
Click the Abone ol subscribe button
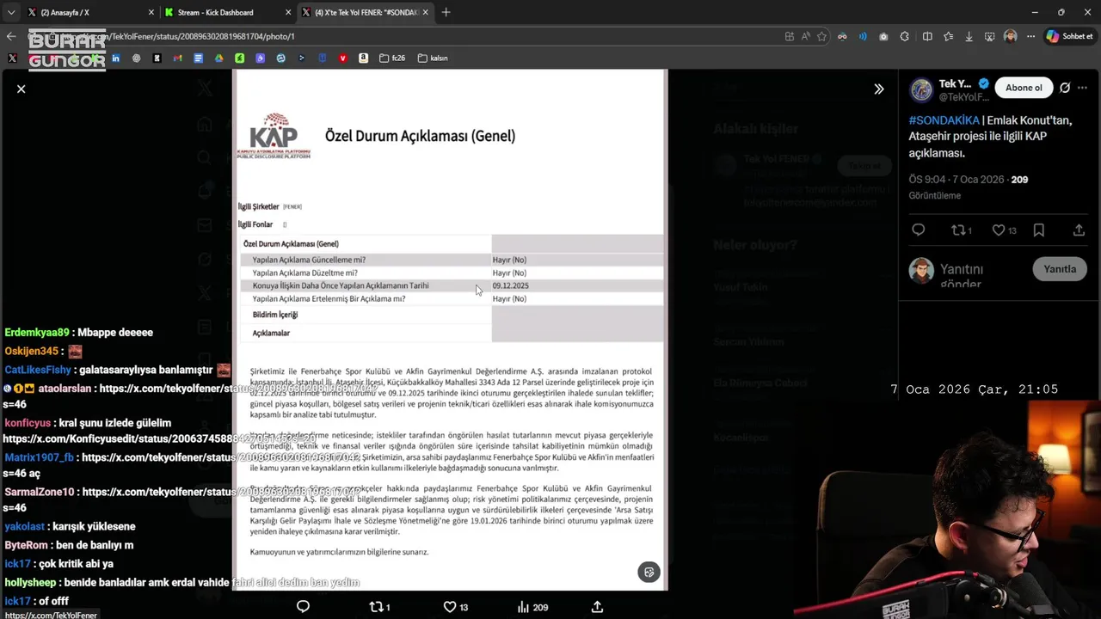[1024, 88]
